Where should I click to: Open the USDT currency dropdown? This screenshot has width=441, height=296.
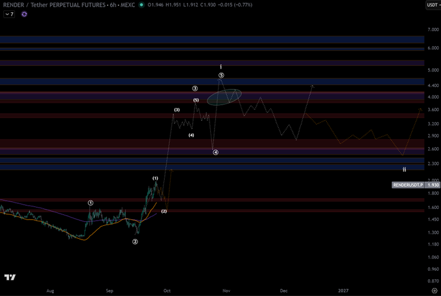(x=433, y=5)
